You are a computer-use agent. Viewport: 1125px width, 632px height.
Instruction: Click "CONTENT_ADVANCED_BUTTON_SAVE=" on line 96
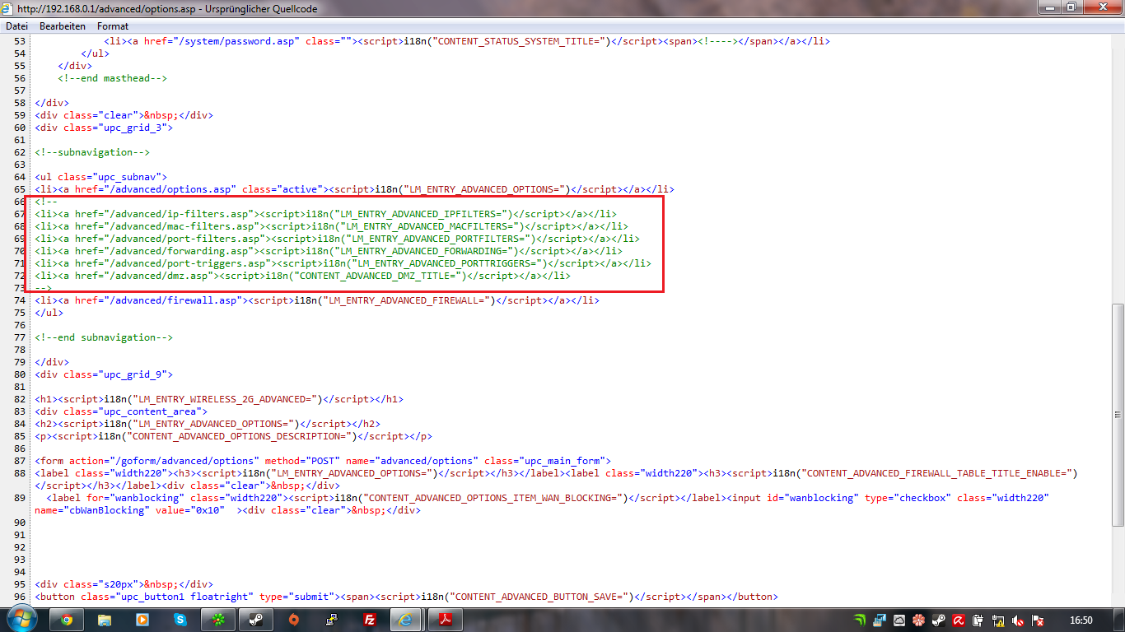tap(539, 597)
